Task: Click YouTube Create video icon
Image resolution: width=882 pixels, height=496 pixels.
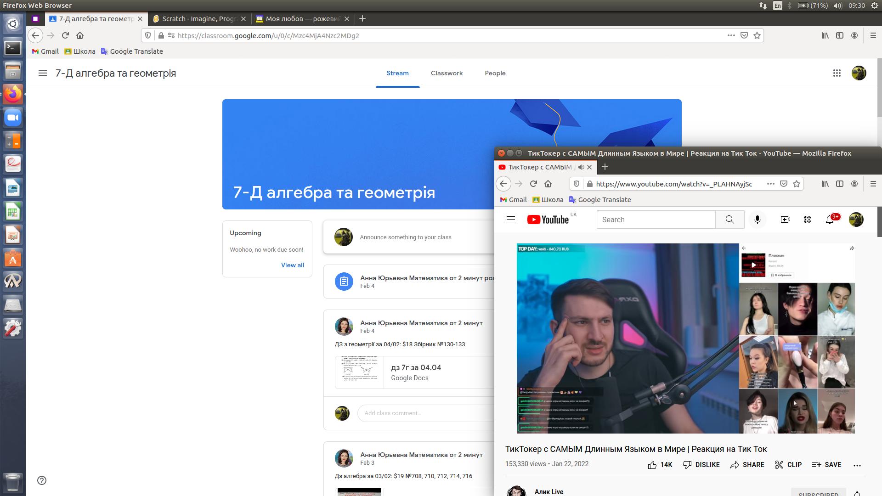Action: pos(786,220)
